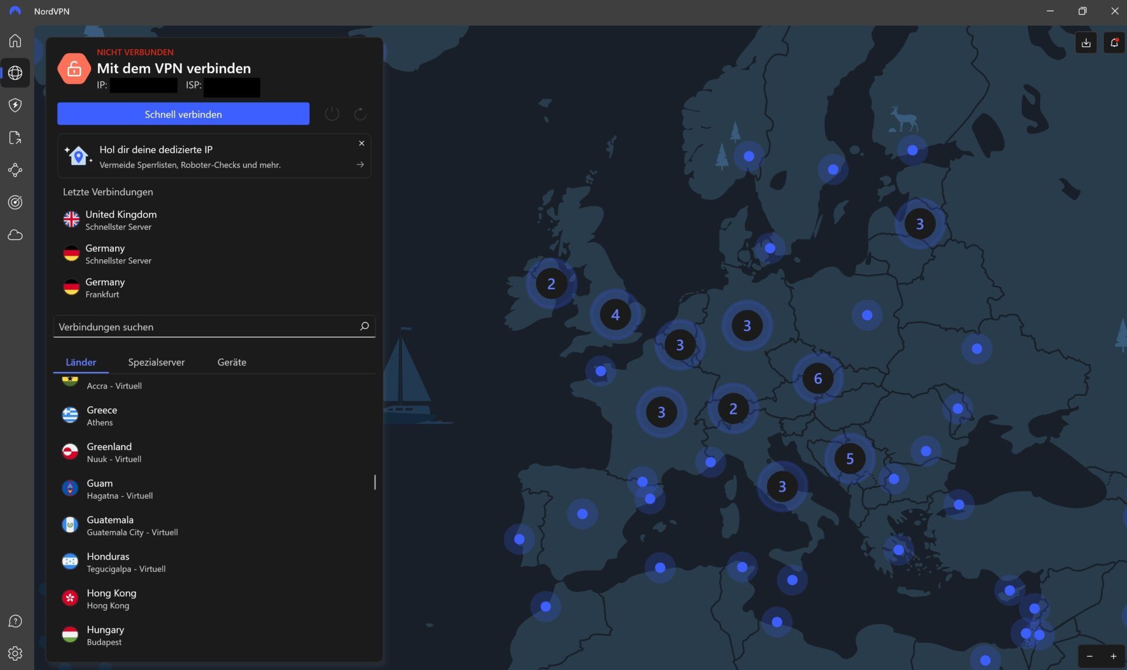Restore down the NordVPN window
The height and width of the screenshot is (670, 1127).
click(1082, 11)
